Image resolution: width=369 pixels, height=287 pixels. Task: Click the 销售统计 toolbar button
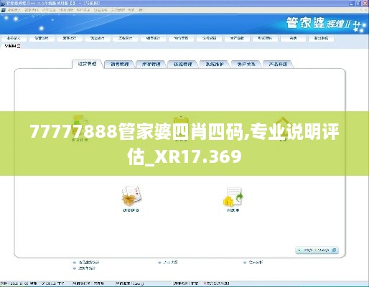point(153,38)
